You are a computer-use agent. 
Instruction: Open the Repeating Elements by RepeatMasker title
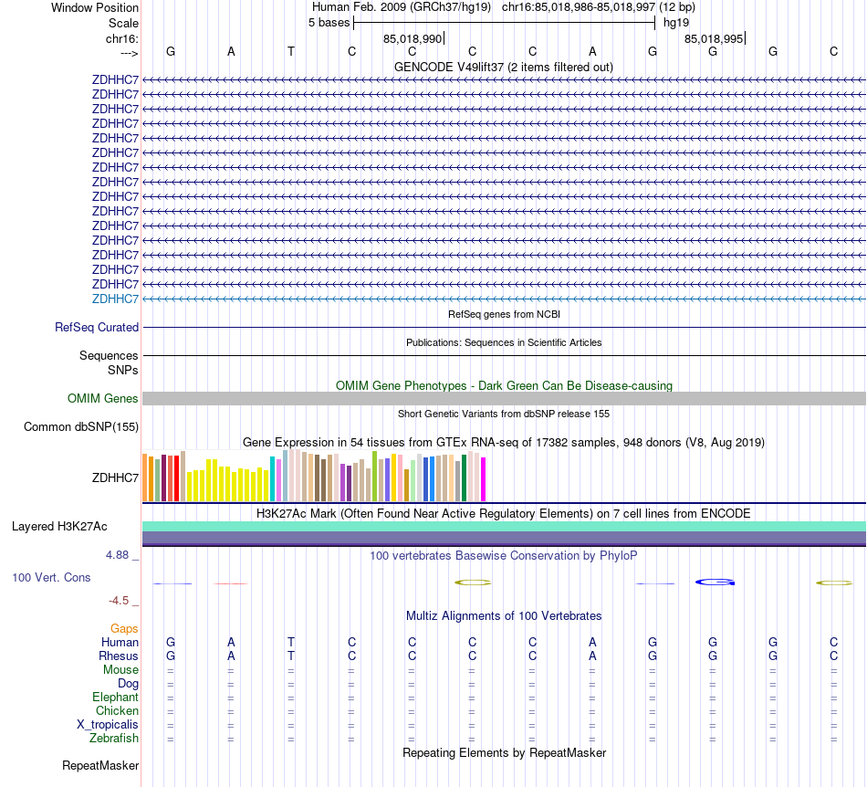tap(504, 752)
